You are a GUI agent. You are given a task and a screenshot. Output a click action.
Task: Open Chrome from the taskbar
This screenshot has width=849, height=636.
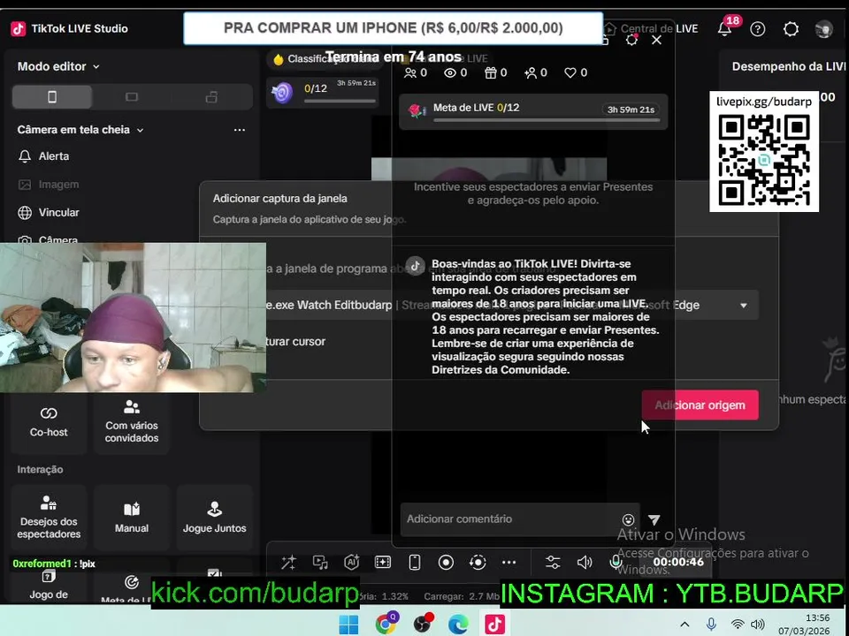[x=386, y=625]
